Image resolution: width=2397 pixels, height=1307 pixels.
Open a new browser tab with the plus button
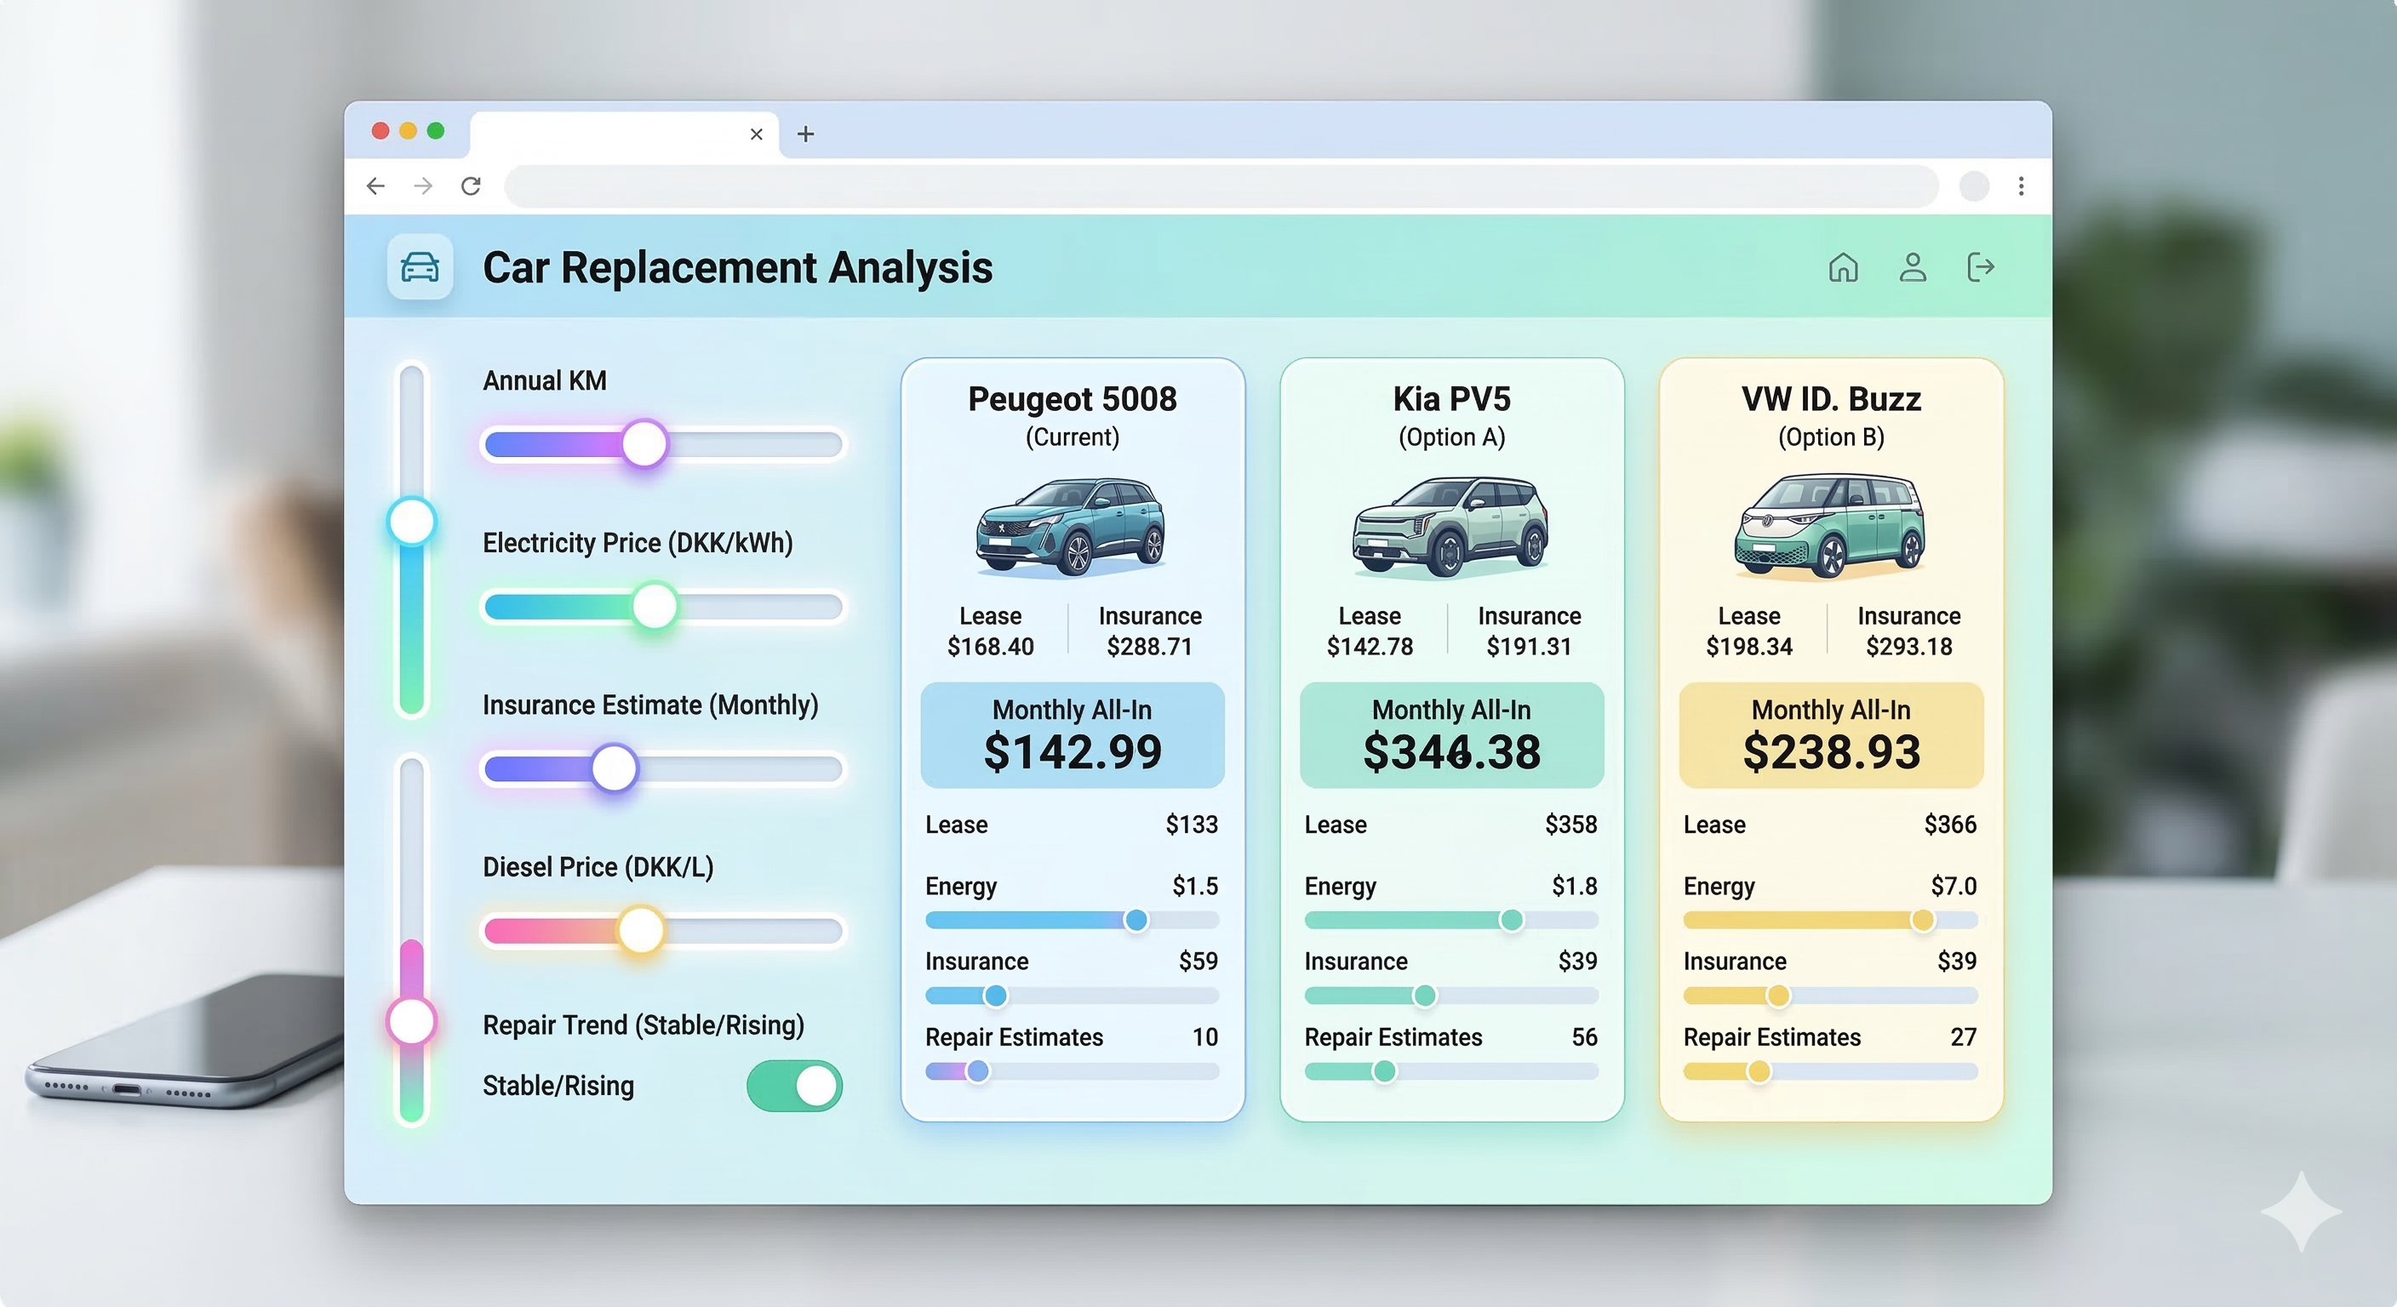pyautogui.click(x=805, y=134)
